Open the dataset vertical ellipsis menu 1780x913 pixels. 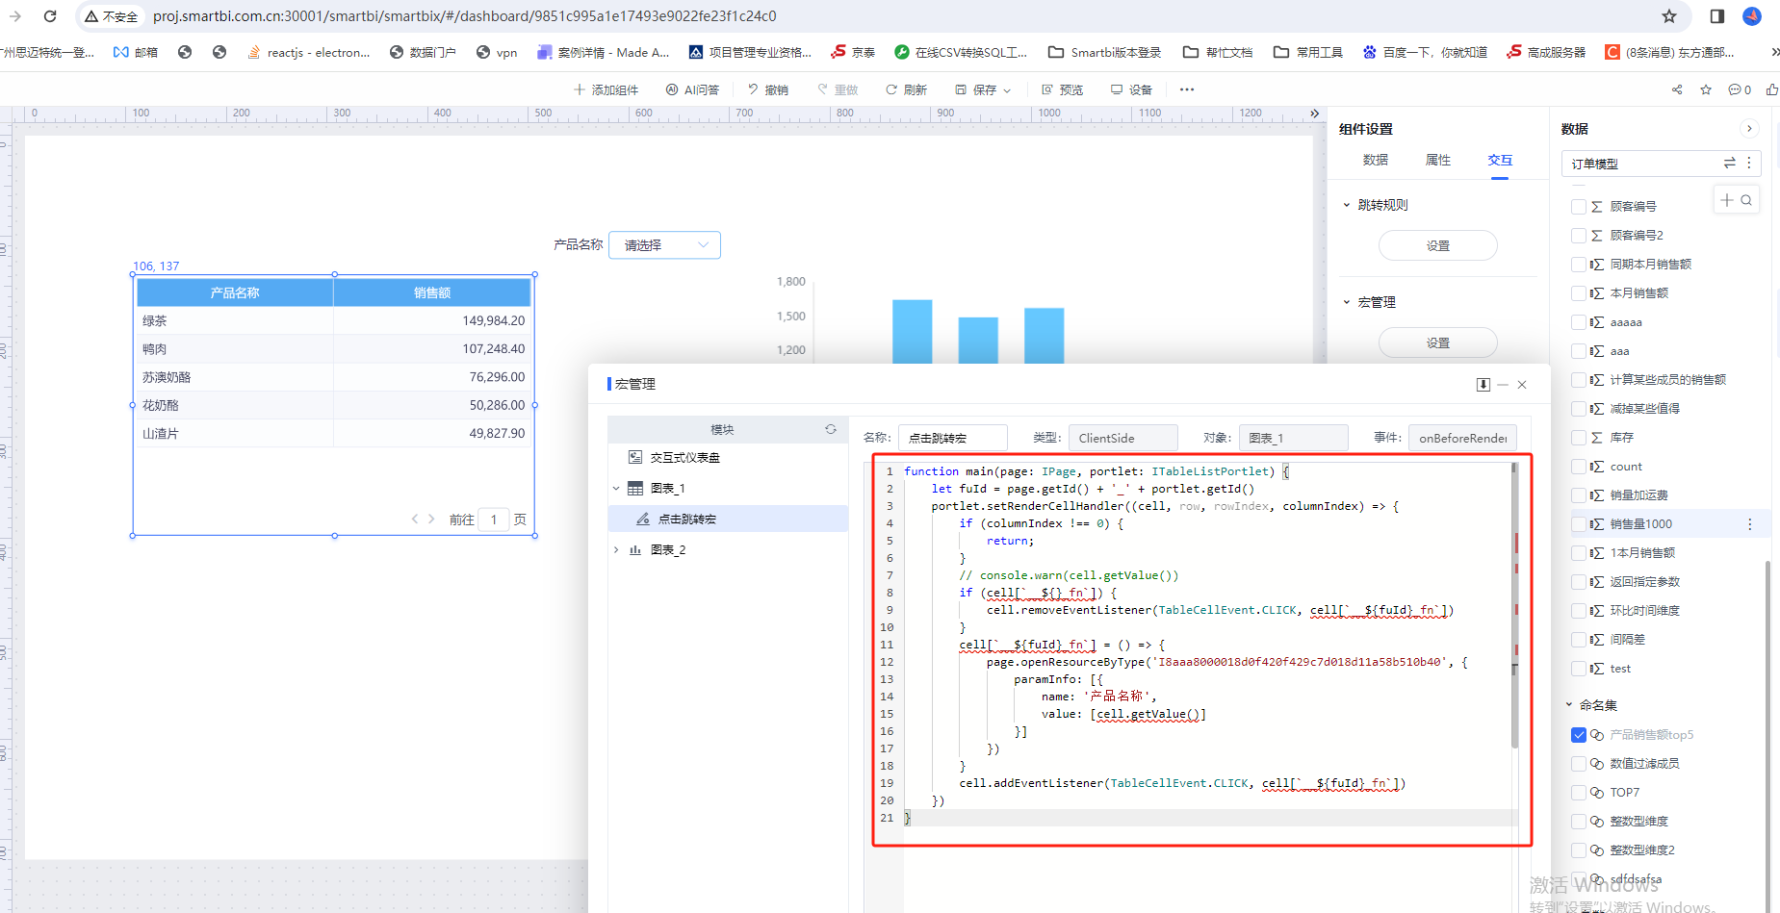coord(1749,164)
